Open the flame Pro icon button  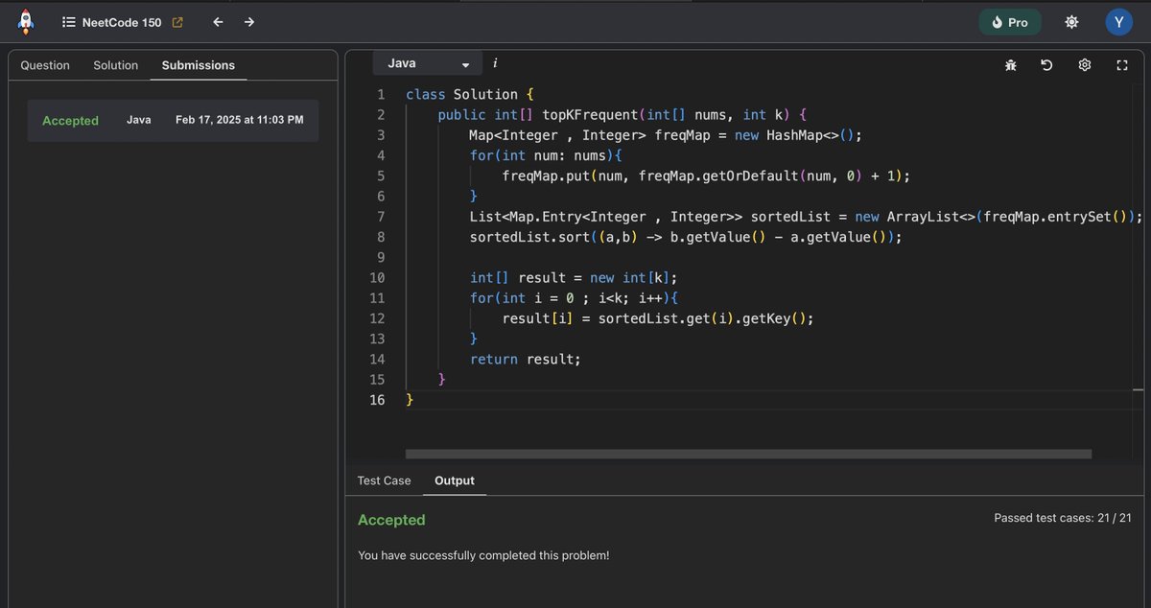coord(1009,21)
